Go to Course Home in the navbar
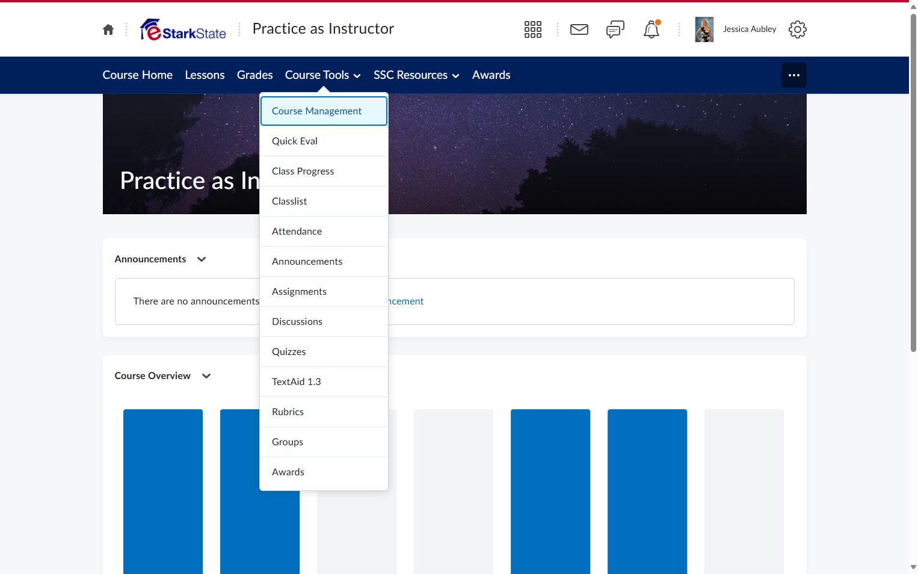918x574 pixels. (x=138, y=75)
